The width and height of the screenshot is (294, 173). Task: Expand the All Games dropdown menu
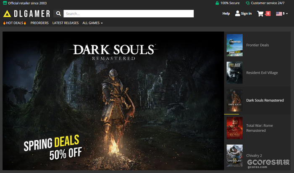(x=92, y=23)
